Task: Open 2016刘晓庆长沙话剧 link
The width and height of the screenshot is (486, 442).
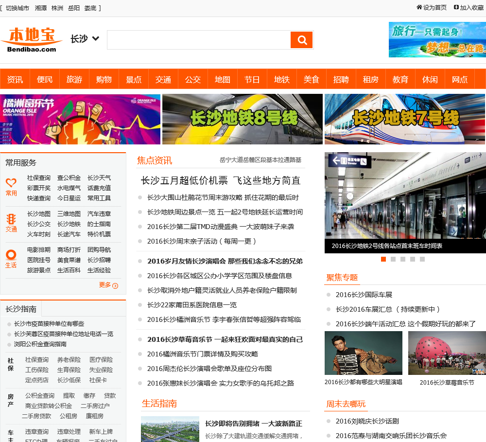Action: tap(367, 421)
